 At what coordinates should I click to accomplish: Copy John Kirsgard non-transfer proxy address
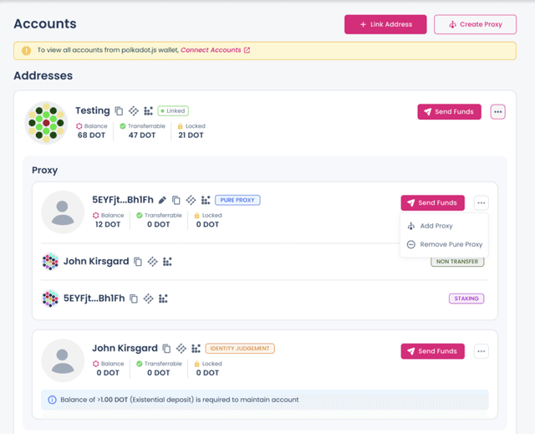coord(138,262)
